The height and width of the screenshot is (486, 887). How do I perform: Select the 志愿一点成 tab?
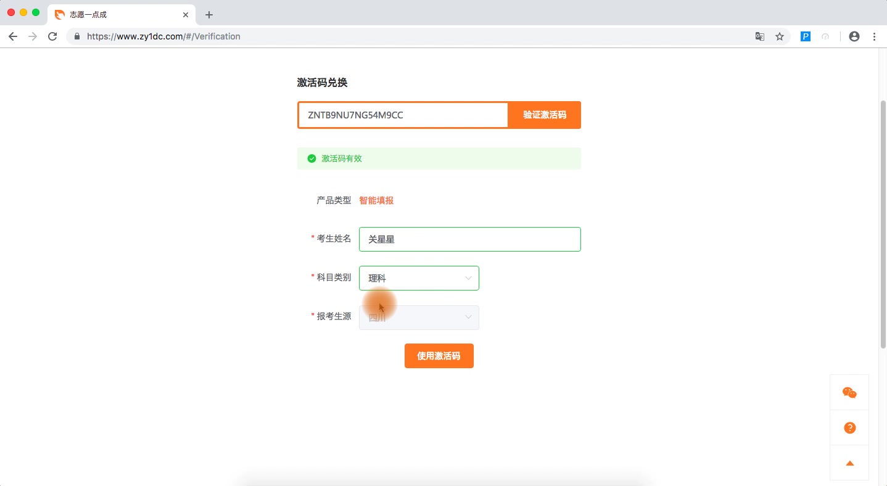pos(120,15)
